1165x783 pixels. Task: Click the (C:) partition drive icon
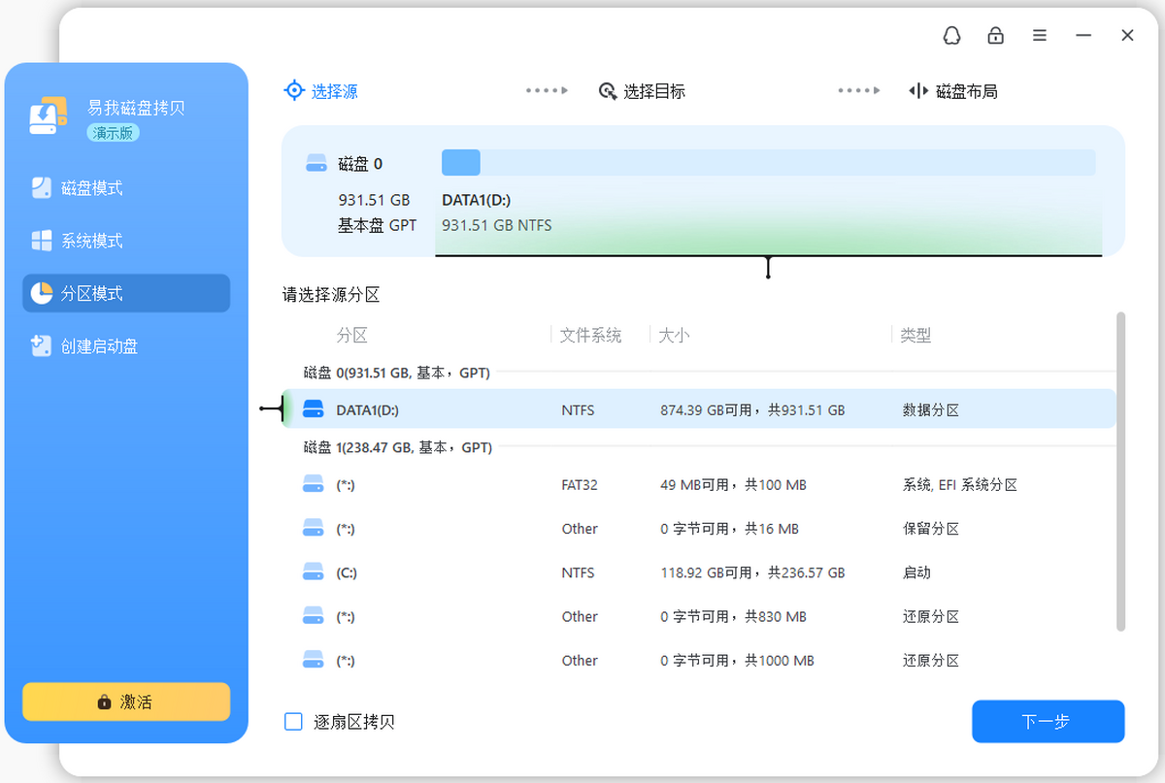pos(313,572)
